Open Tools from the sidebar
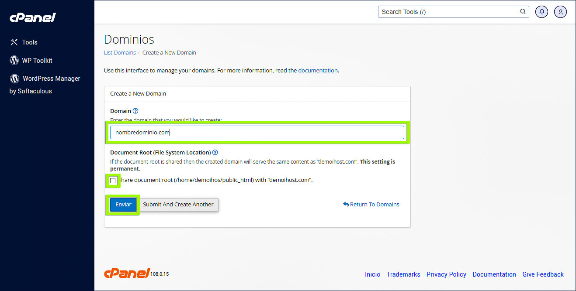Screen dimensions: 576x291 click(x=30, y=42)
